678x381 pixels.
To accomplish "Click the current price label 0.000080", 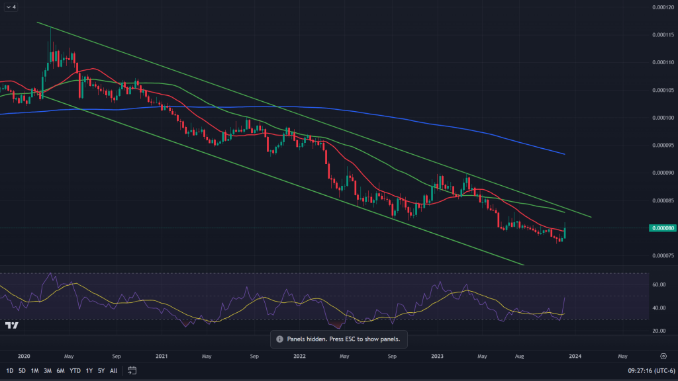I will point(662,228).
